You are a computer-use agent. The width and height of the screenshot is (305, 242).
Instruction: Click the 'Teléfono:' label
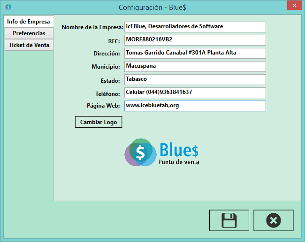tap(107, 94)
